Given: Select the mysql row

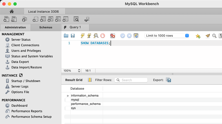Looking at the screenshot, I should tap(75, 100).
